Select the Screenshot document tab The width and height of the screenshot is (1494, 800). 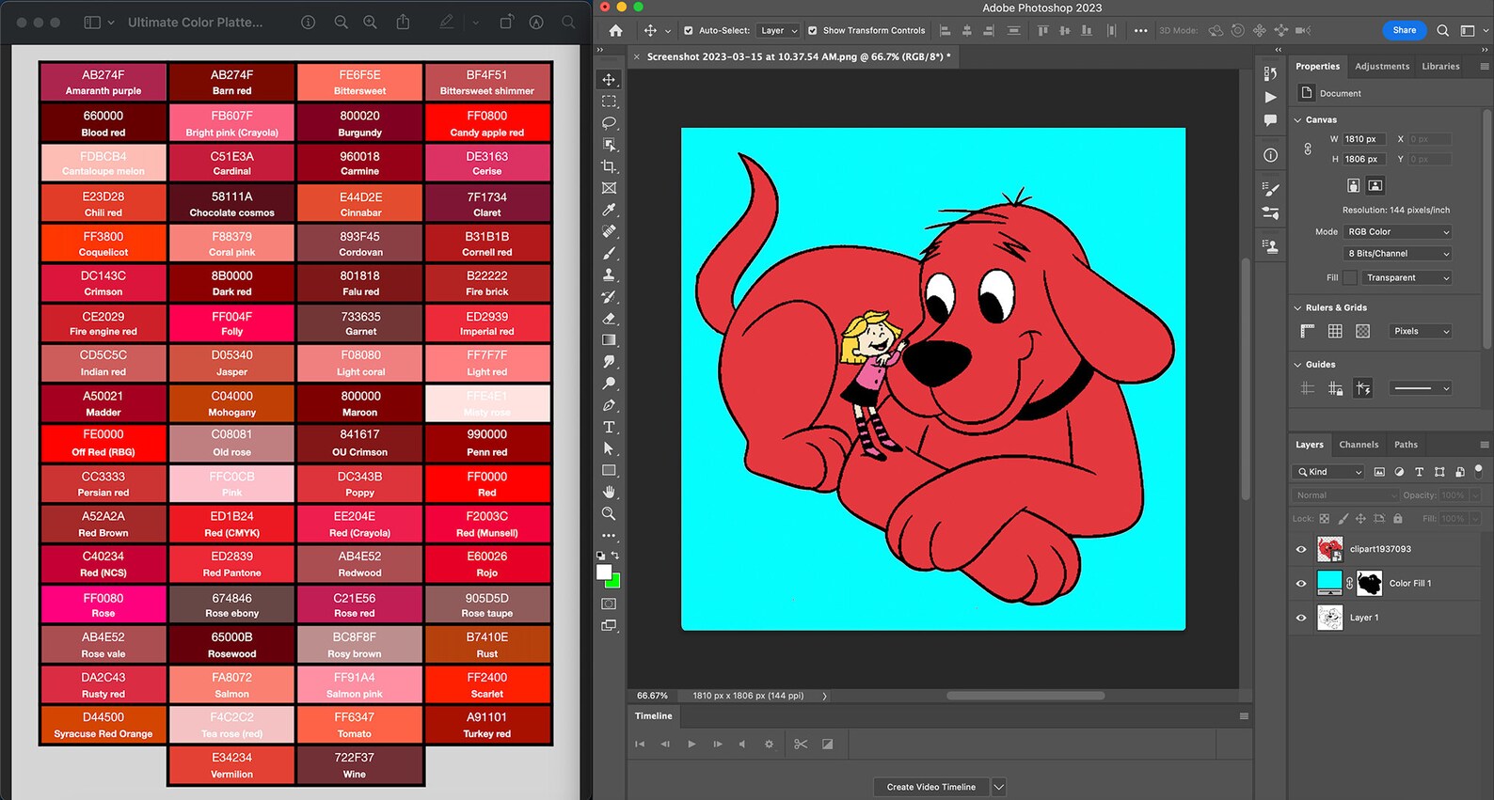tap(798, 57)
